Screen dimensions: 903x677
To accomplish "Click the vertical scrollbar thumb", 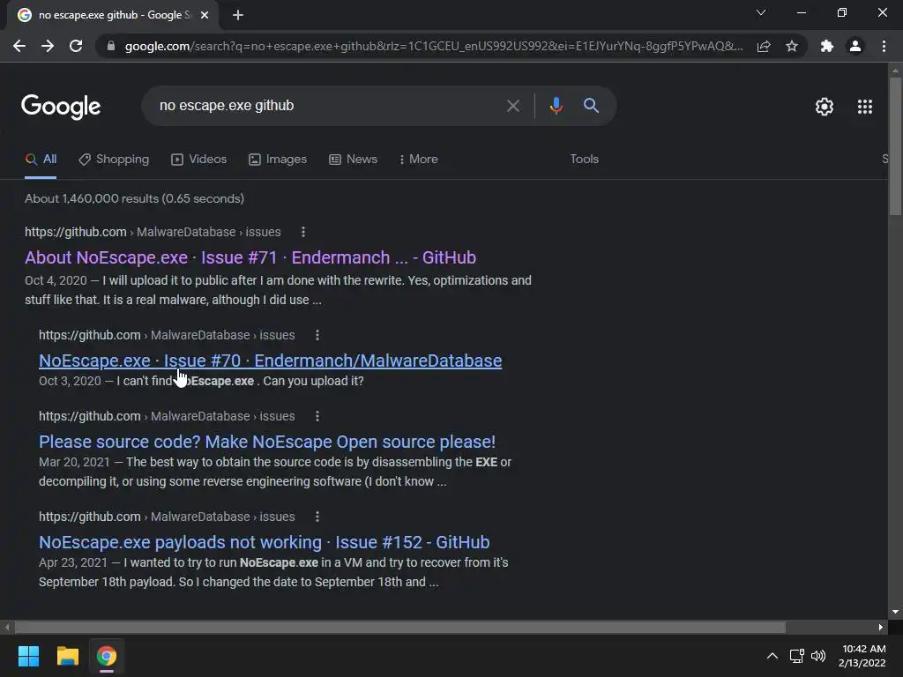I will 895,147.
